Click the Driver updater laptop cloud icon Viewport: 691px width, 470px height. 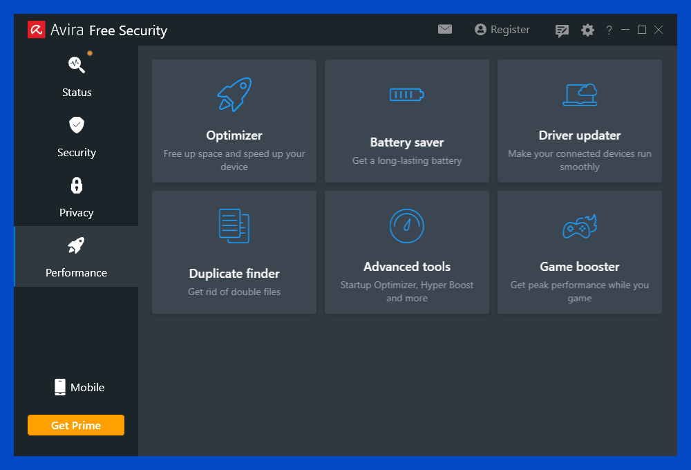click(x=579, y=95)
